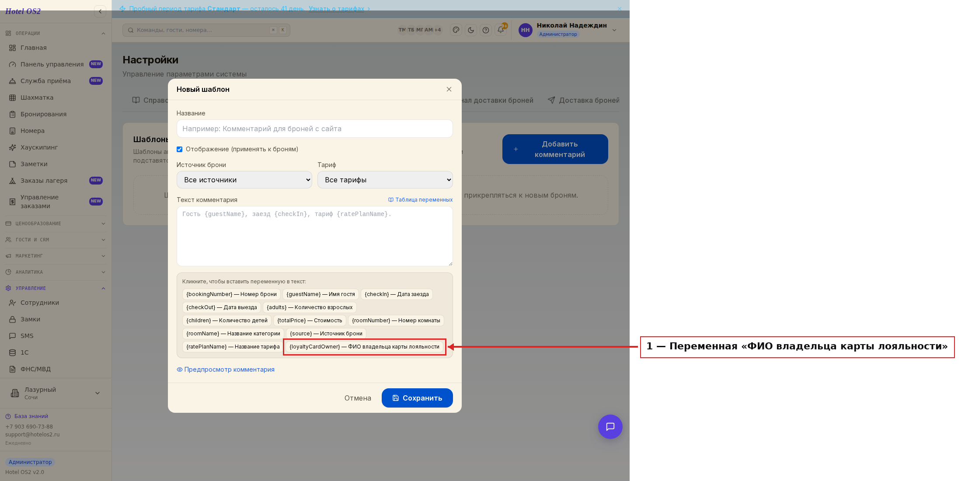Image resolution: width=965 pixels, height=481 pixels.
Task: Open База знаний link
Action: click(27, 416)
